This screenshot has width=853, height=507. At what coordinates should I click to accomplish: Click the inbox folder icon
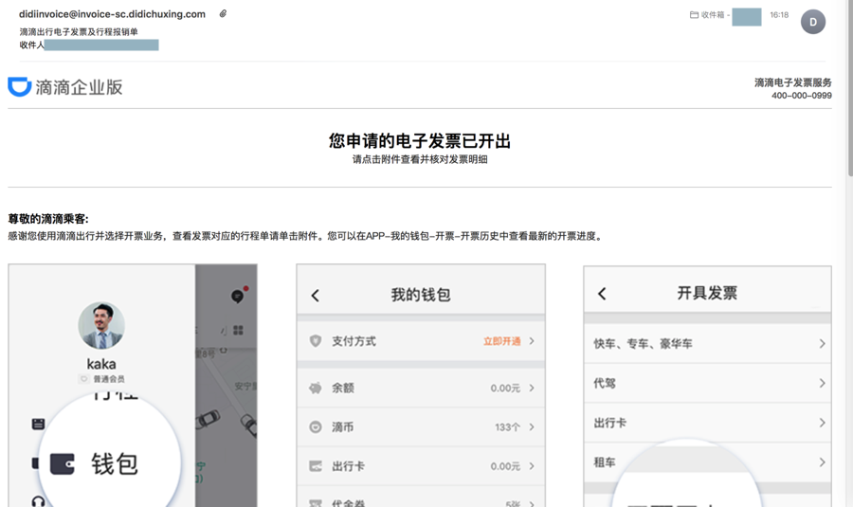coord(694,15)
